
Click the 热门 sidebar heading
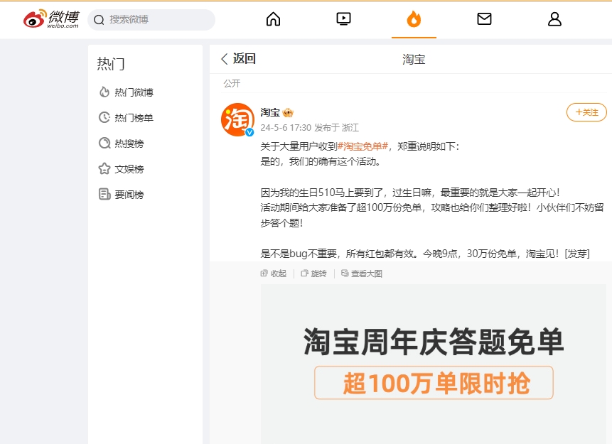click(x=111, y=64)
